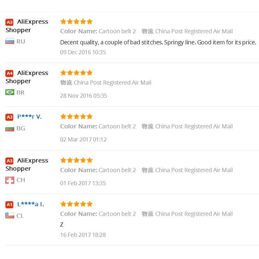
Task: Click the 'Decent quality' review text
Action: [158, 42]
